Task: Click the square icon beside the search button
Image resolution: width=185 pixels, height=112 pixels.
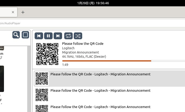Action: tap(25, 35)
